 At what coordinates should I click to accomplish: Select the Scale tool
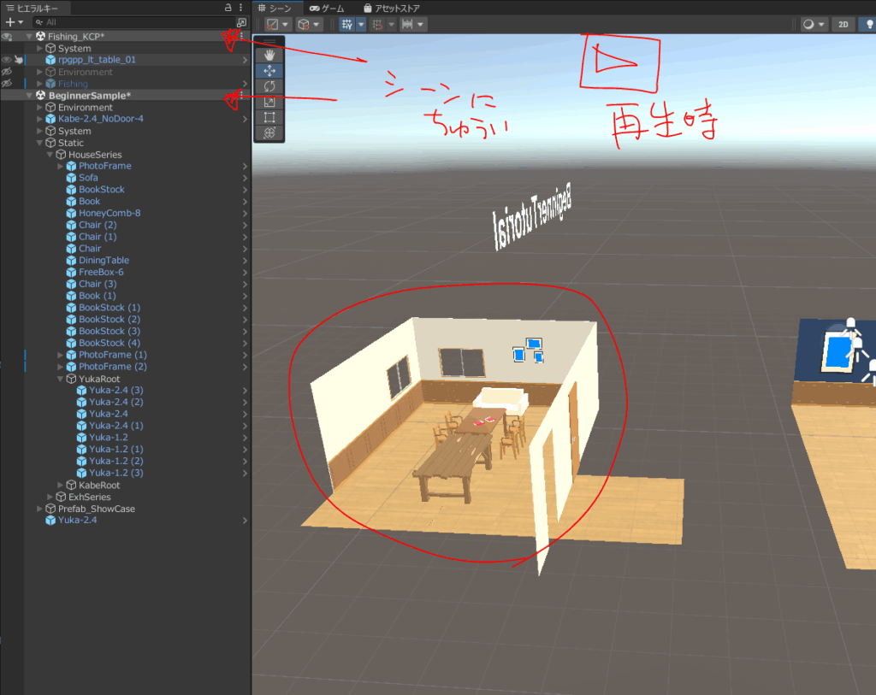pyautogui.click(x=269, y=102)
